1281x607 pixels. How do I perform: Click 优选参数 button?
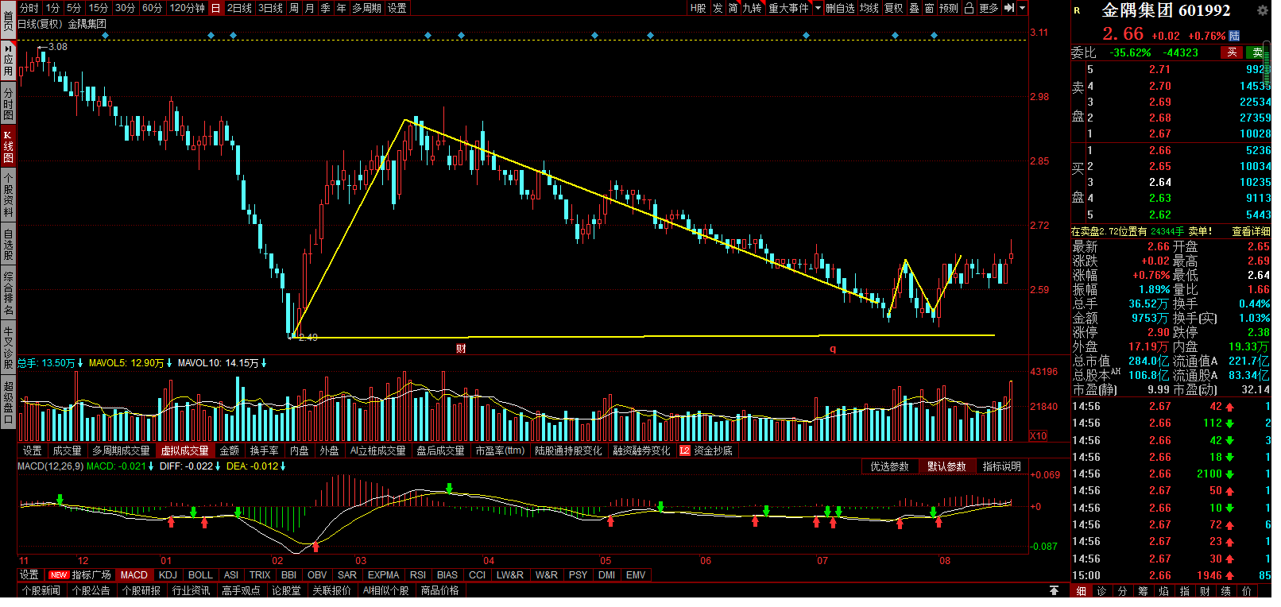pos(889,466)
